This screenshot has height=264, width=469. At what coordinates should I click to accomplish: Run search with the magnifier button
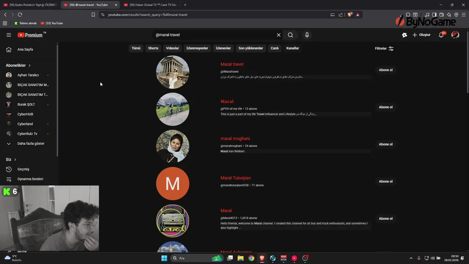pos(291,35)
